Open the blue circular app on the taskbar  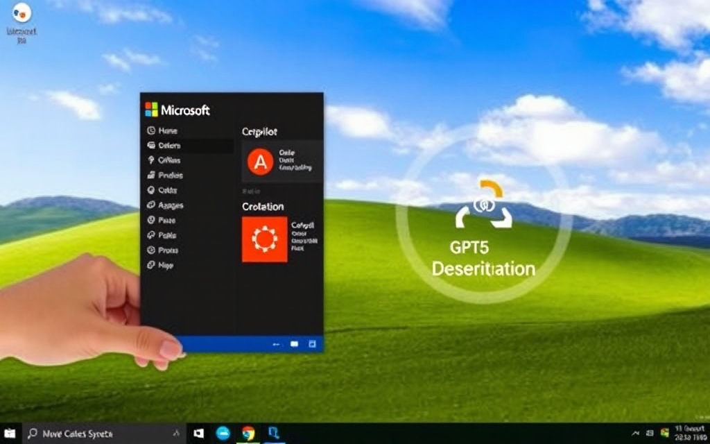223,434
